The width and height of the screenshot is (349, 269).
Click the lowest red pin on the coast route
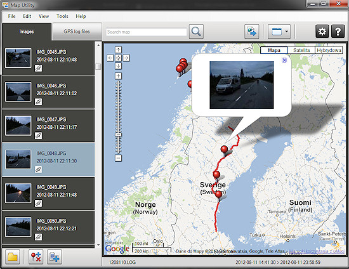pyautogui.click(x=219, y=194)
